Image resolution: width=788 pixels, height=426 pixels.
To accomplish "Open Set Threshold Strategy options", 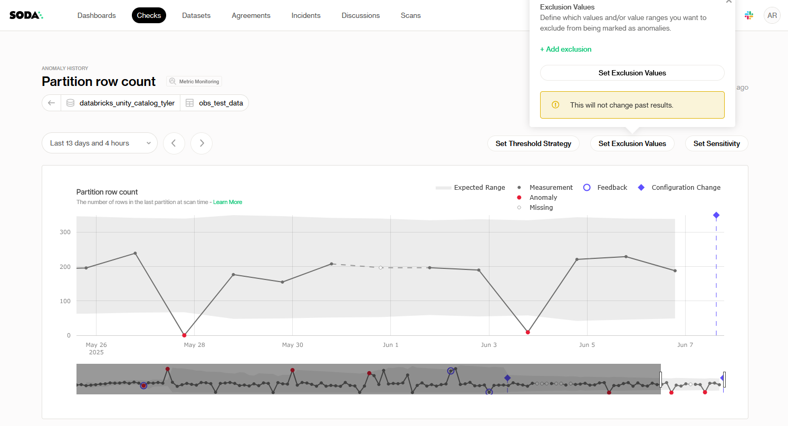I will (533, 143).
